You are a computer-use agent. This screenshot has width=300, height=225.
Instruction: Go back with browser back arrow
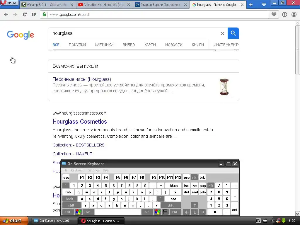[x=6, y=15]
